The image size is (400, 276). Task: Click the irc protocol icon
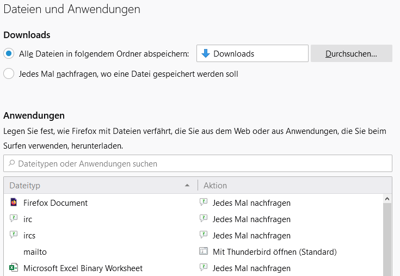[13, 218]
